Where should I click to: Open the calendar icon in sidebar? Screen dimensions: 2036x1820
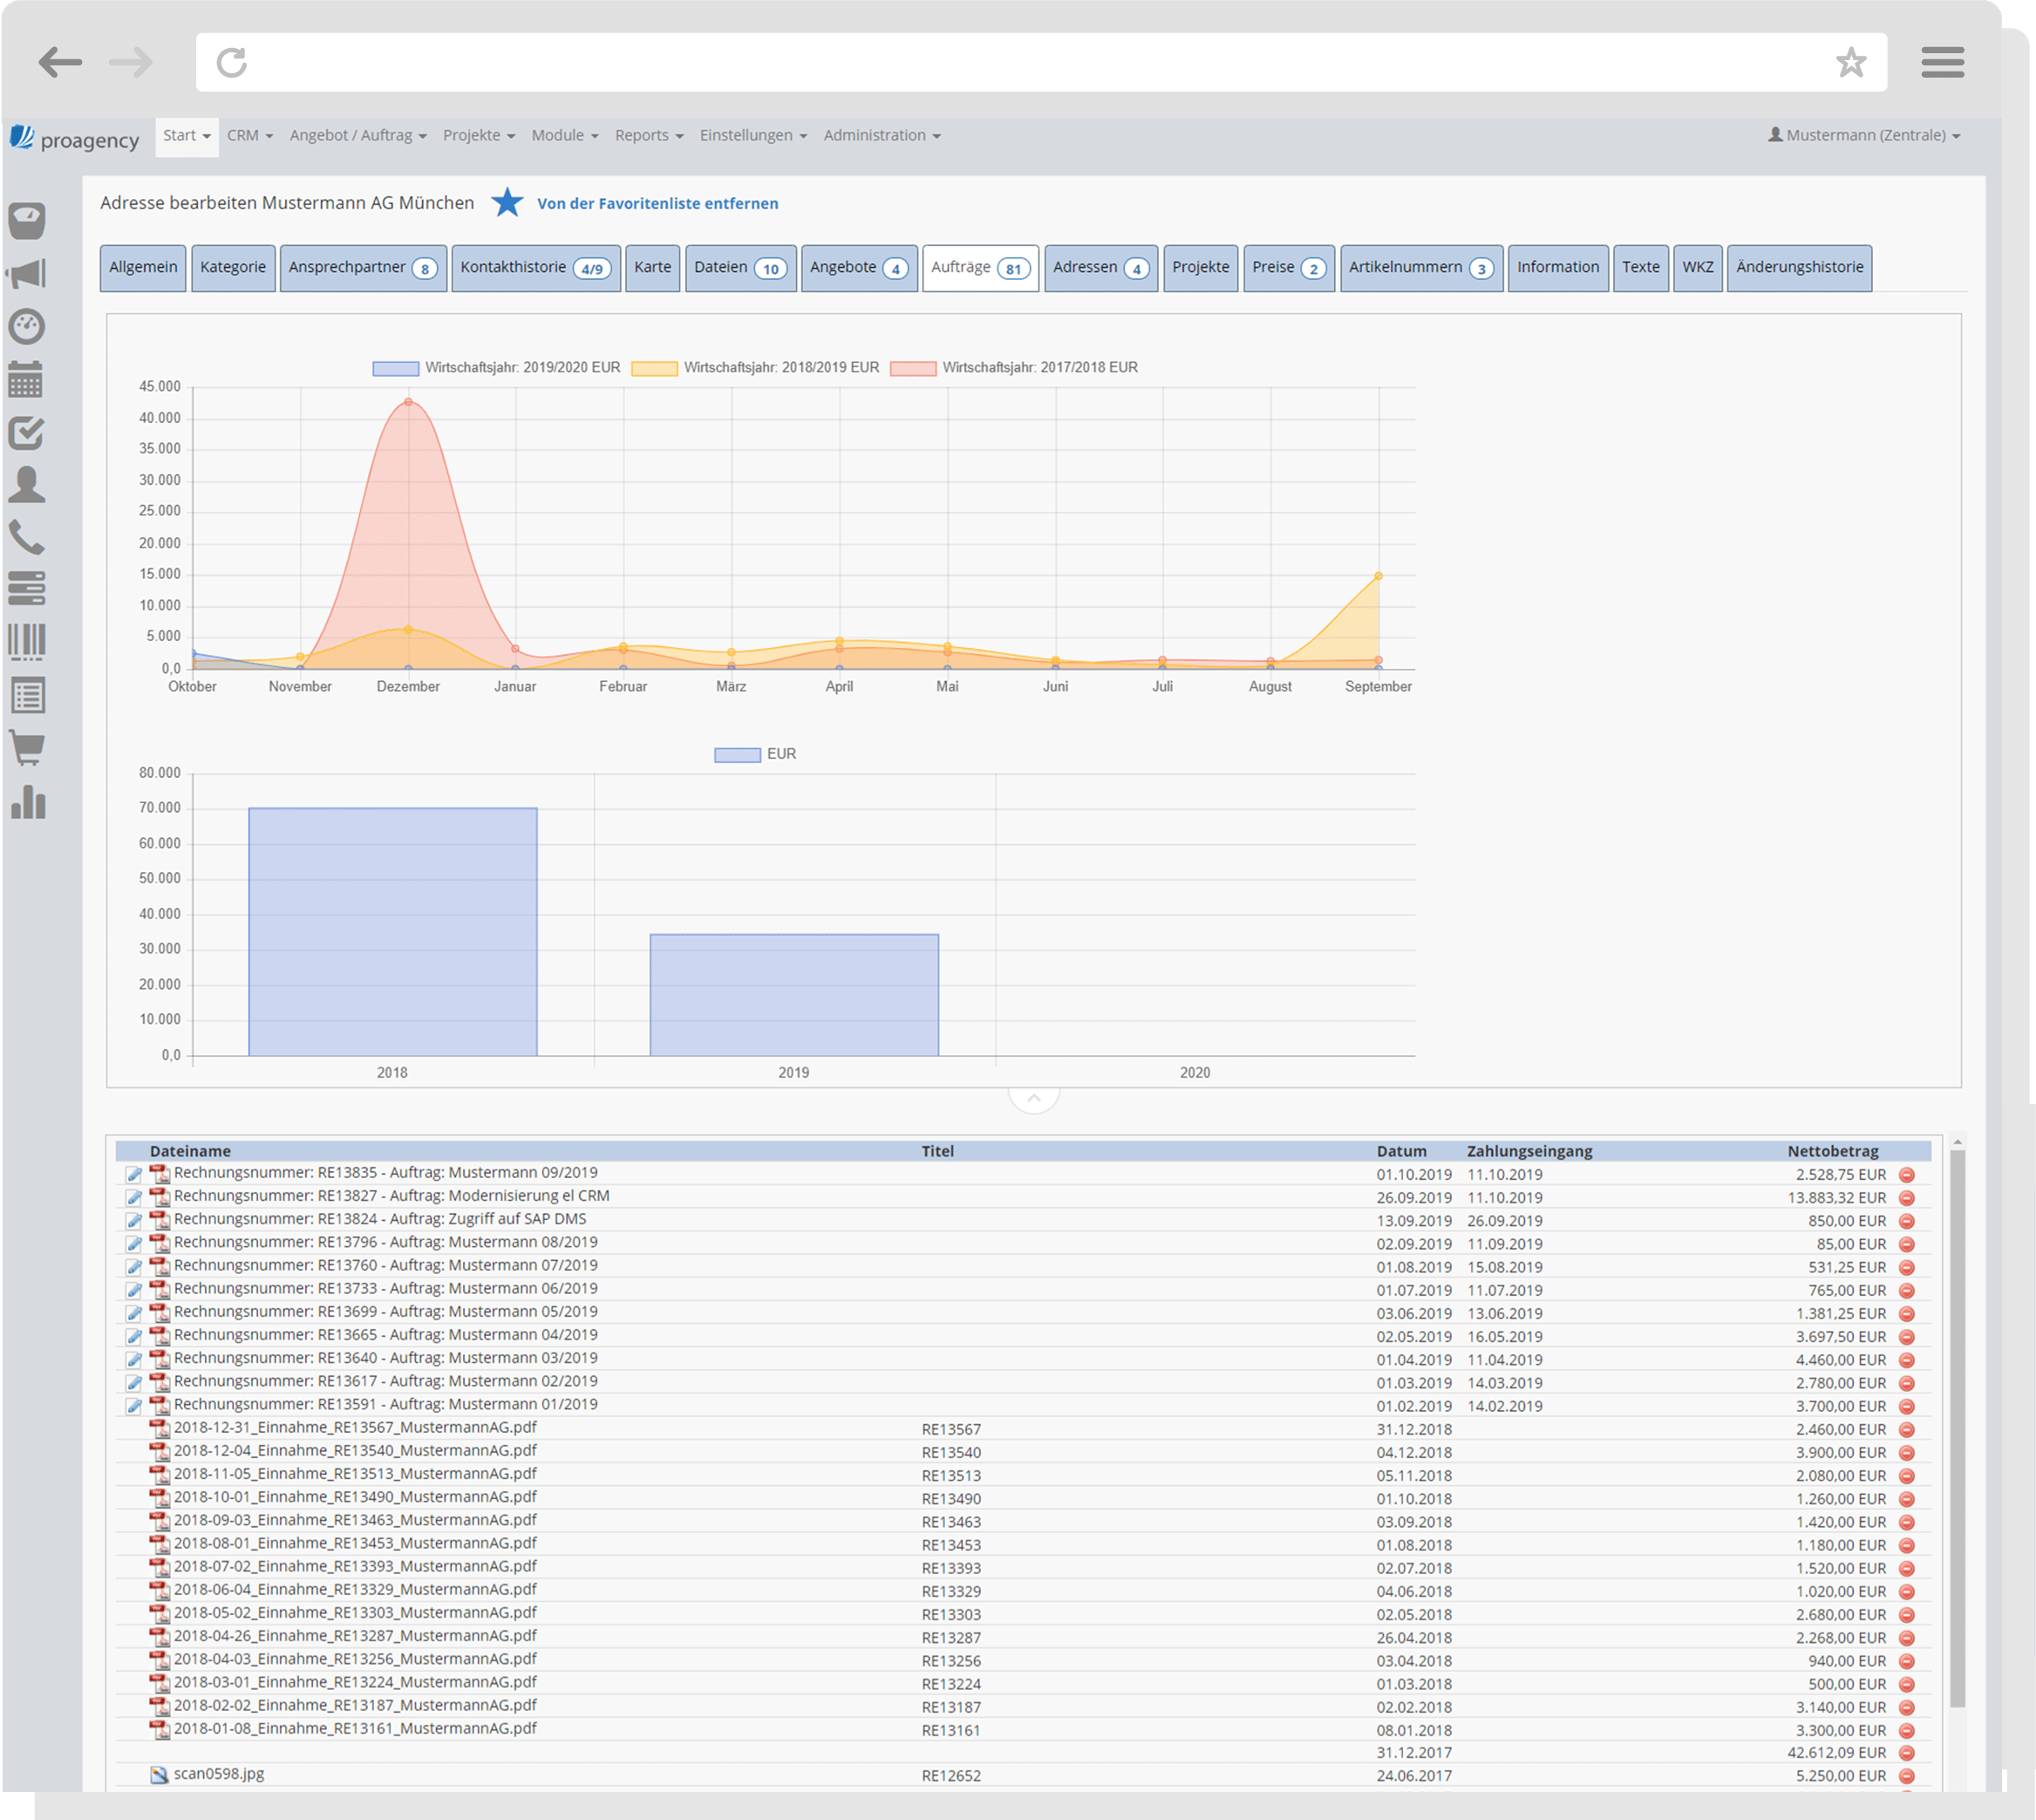[x=26, y=380]
